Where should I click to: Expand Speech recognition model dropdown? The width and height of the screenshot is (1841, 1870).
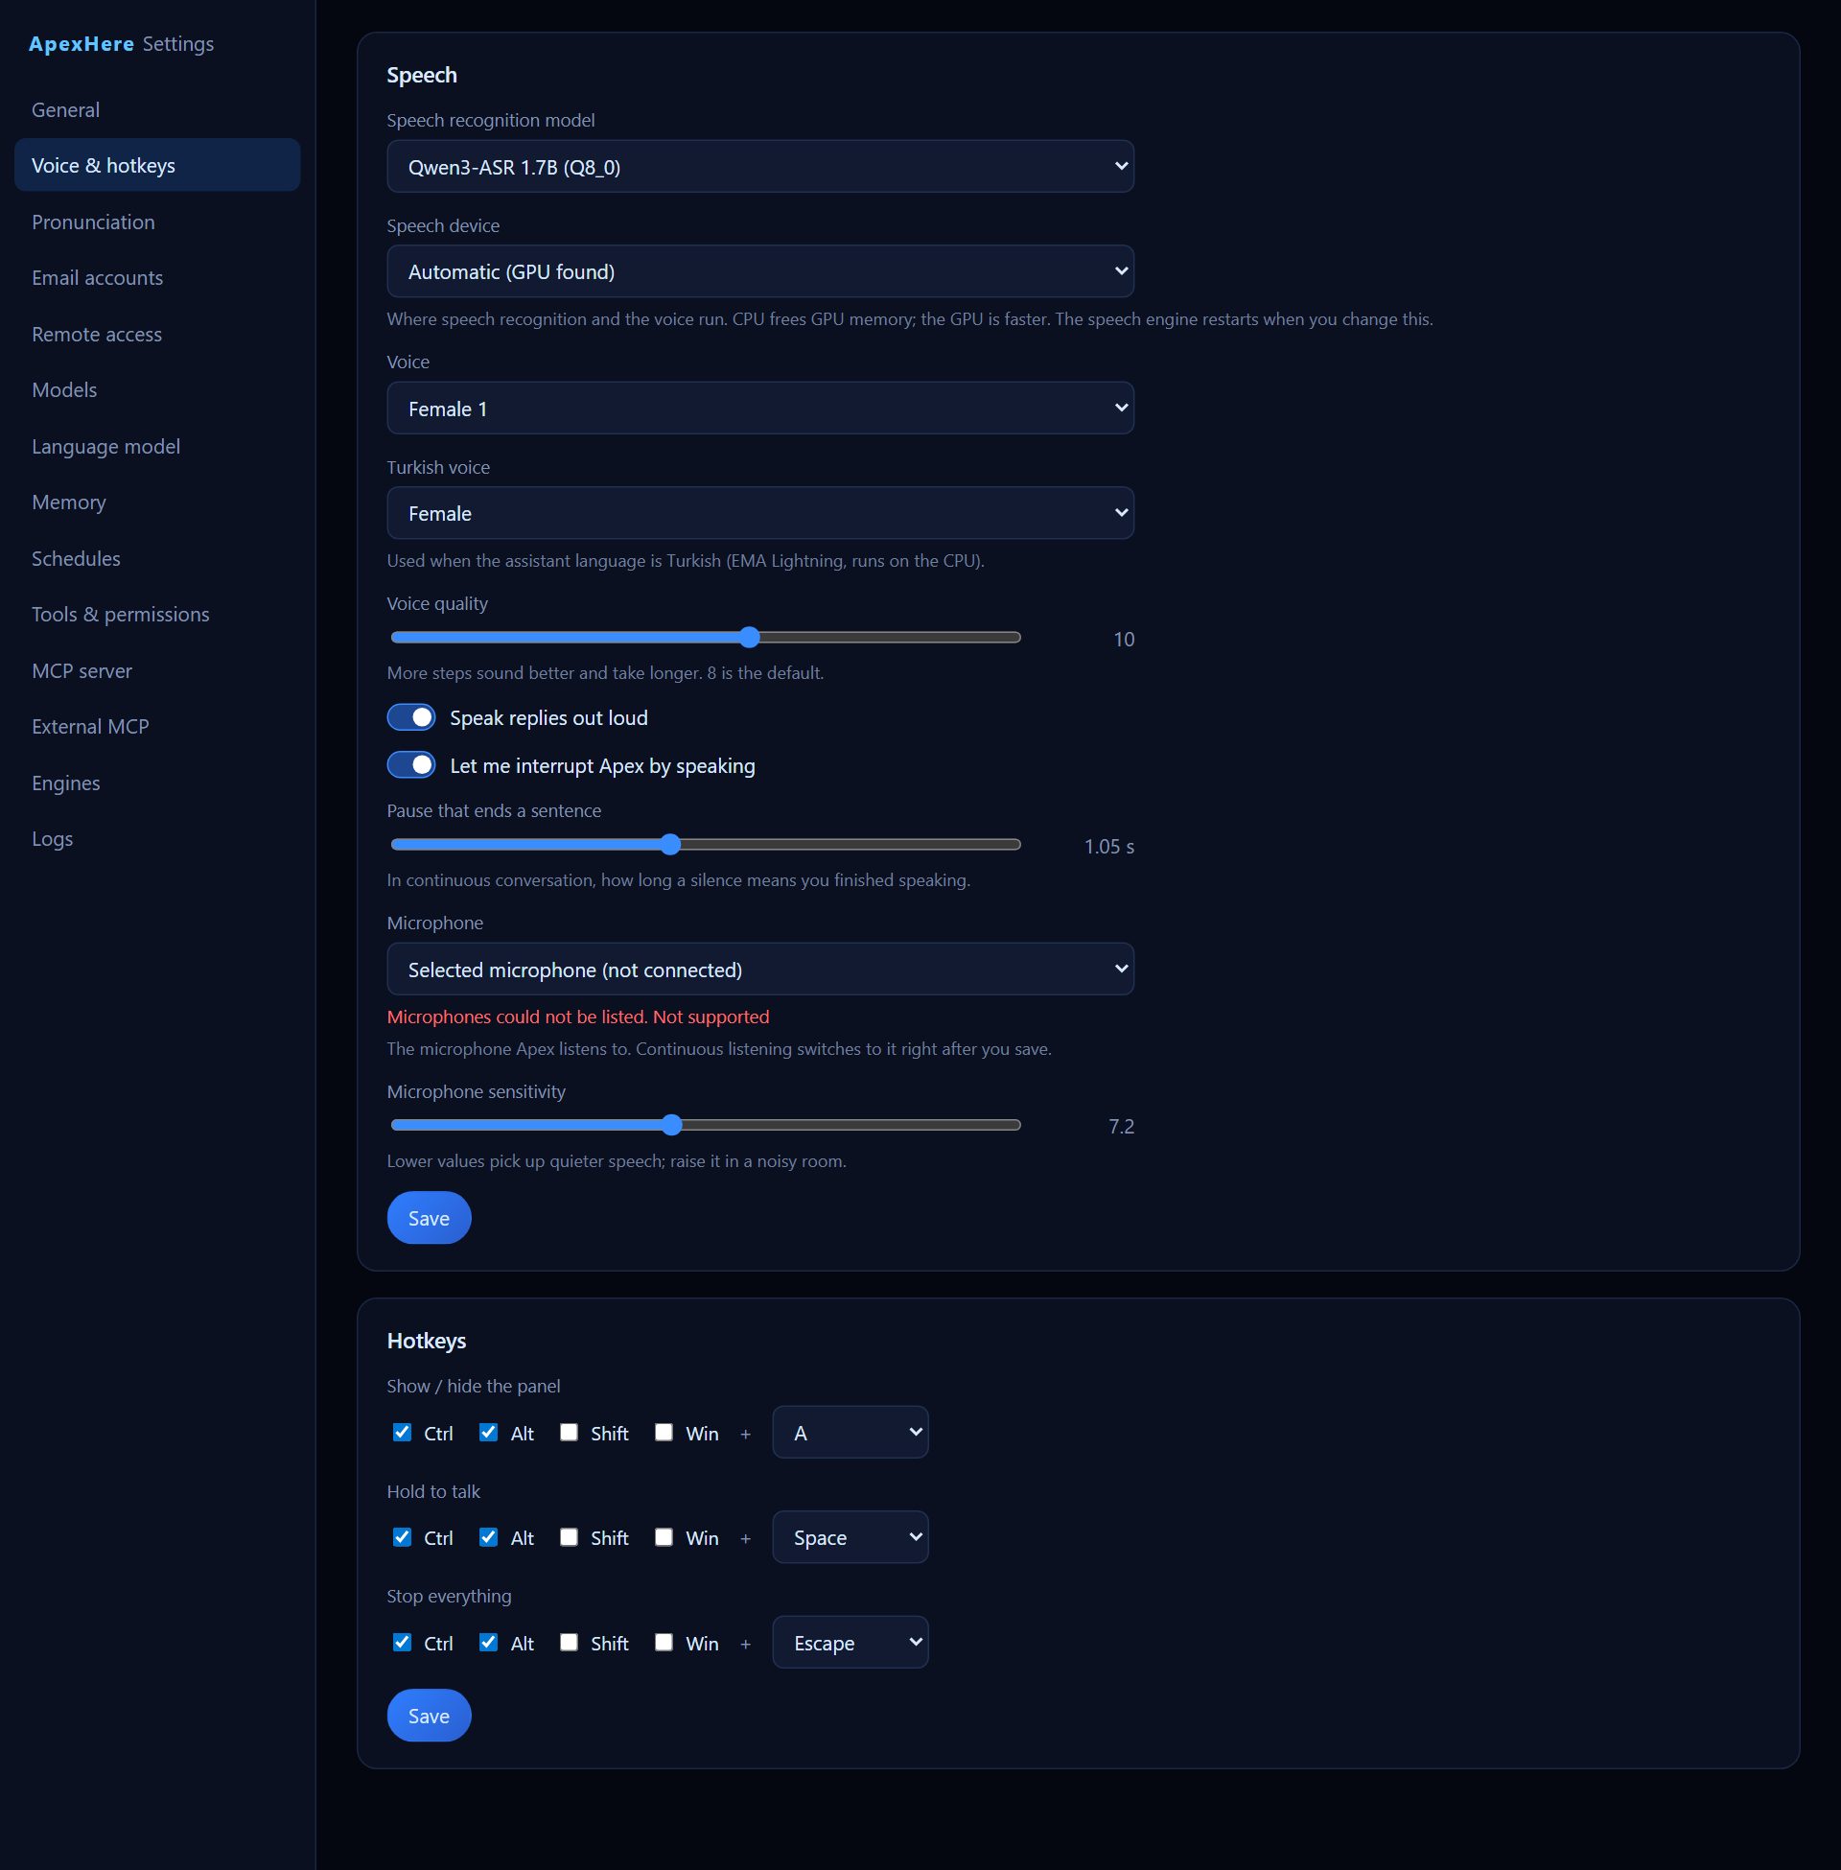point(760,166)
